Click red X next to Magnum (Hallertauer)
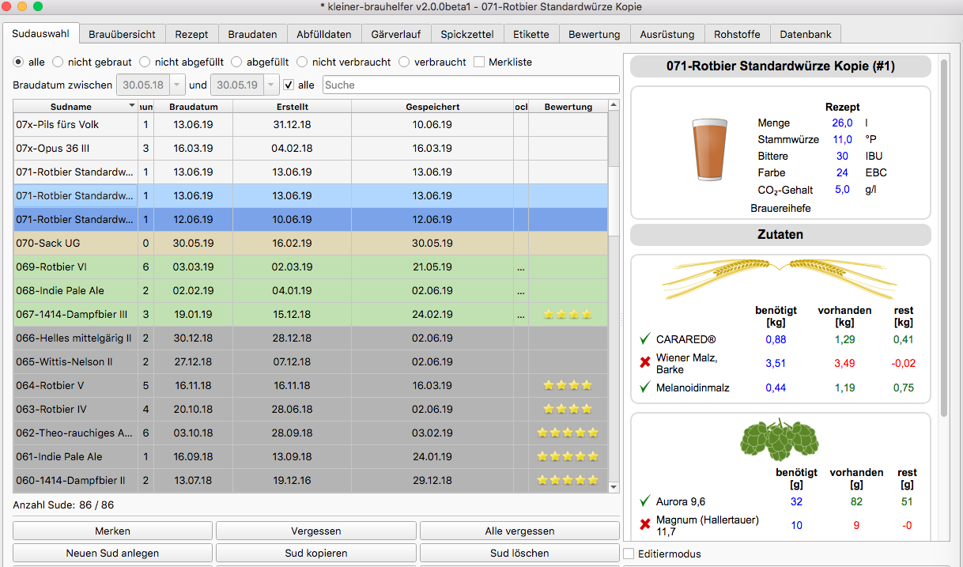Viewport: 963px width, 567px height. 645,525
